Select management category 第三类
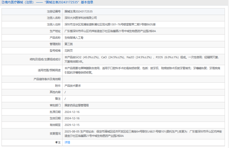The height and width of the screenshot is (148, 229). click(x=69, y=44)
